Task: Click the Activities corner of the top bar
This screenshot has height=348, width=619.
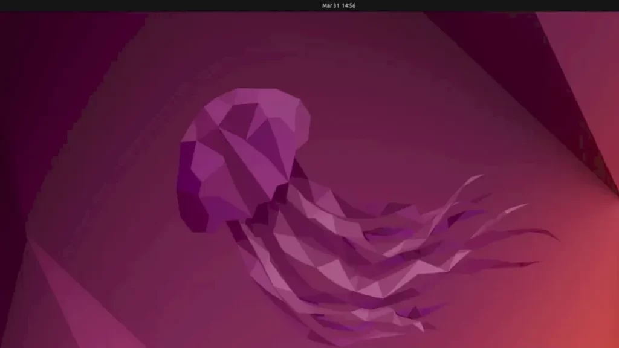Action: 18,4
